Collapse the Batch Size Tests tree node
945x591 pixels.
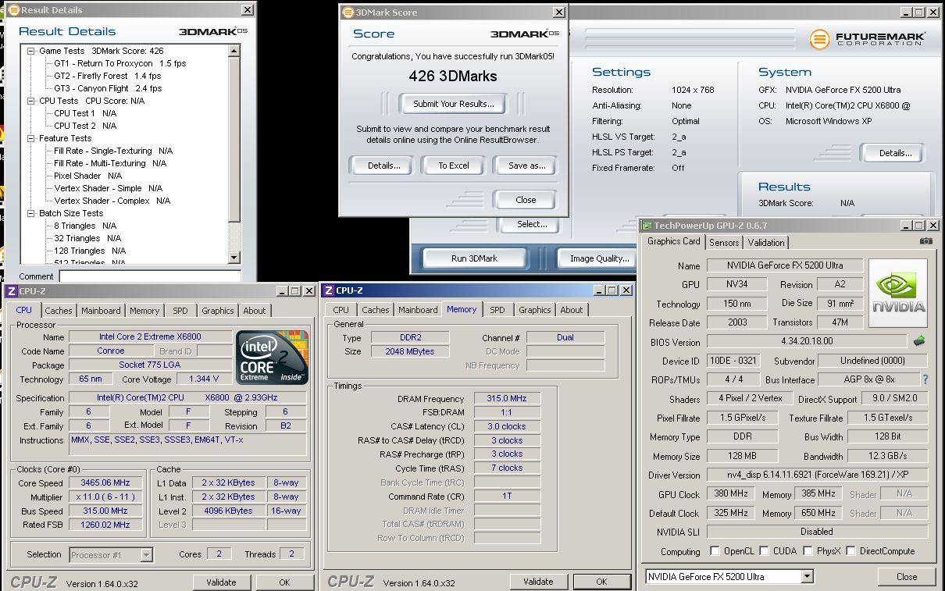[x=31, y=213]
